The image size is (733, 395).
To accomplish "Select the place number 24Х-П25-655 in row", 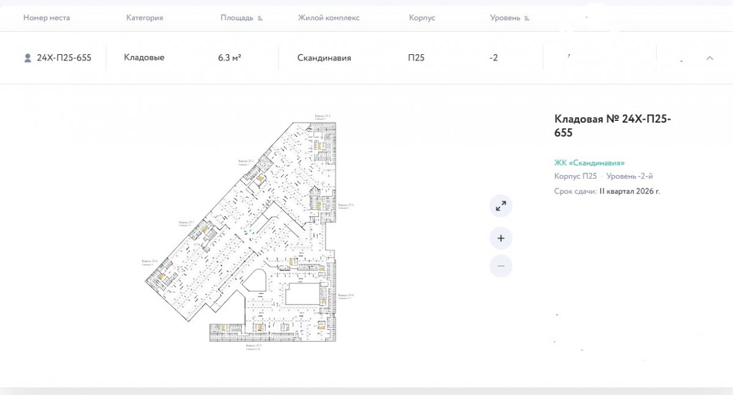I will pyautogui.click(x=64, y=58).
